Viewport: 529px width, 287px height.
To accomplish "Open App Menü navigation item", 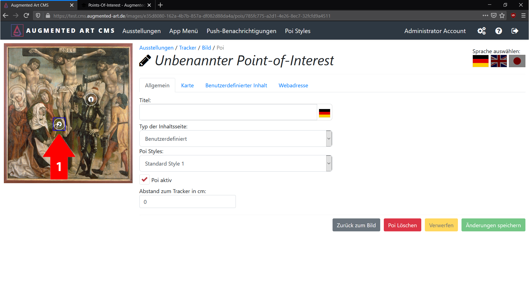I will click(x=183, y=31).
